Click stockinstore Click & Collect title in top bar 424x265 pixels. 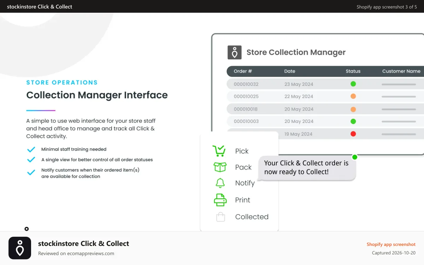(40, 6)
